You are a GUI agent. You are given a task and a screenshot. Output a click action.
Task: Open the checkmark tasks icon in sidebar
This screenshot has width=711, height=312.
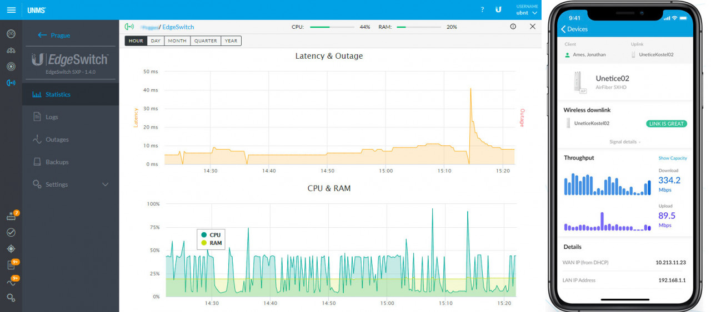point(11,232)
